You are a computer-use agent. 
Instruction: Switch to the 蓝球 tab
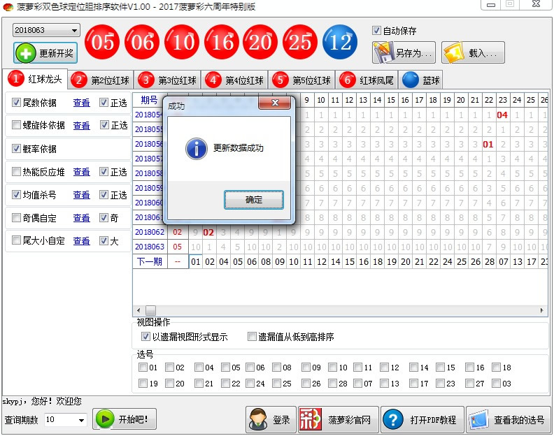[x=421, y=80]
